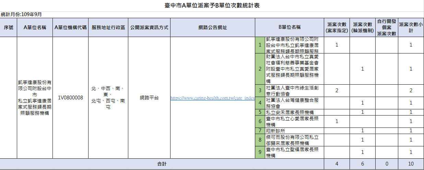Select grand total 10 in 合計 row
Viewport: 424px width, 170px height.
pos(411,164)
